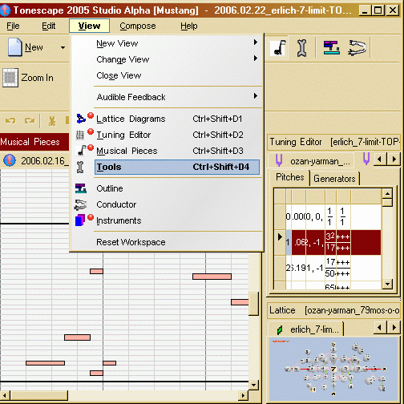Select the 2006.02.16_ musical piece tab
The image size is (404, 404).
pyautogui.click(x=34, y=161)
